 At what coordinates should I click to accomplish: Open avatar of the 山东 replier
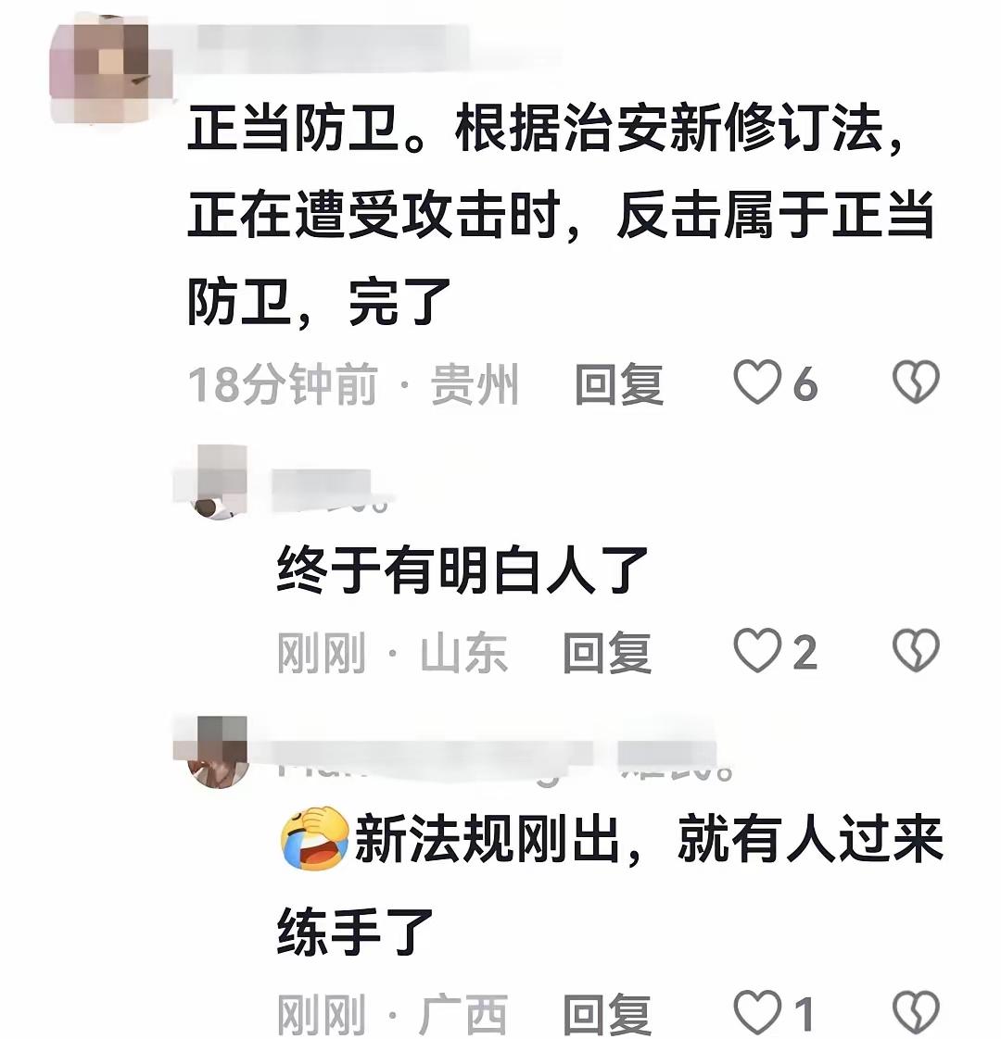point(213,482)
